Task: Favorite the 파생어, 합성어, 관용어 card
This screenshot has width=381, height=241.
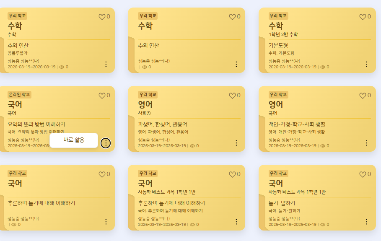Action: coord(232,96)
